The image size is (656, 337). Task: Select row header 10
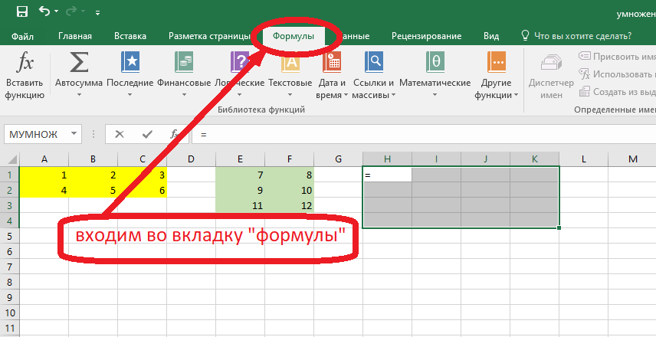coord(10,312)
